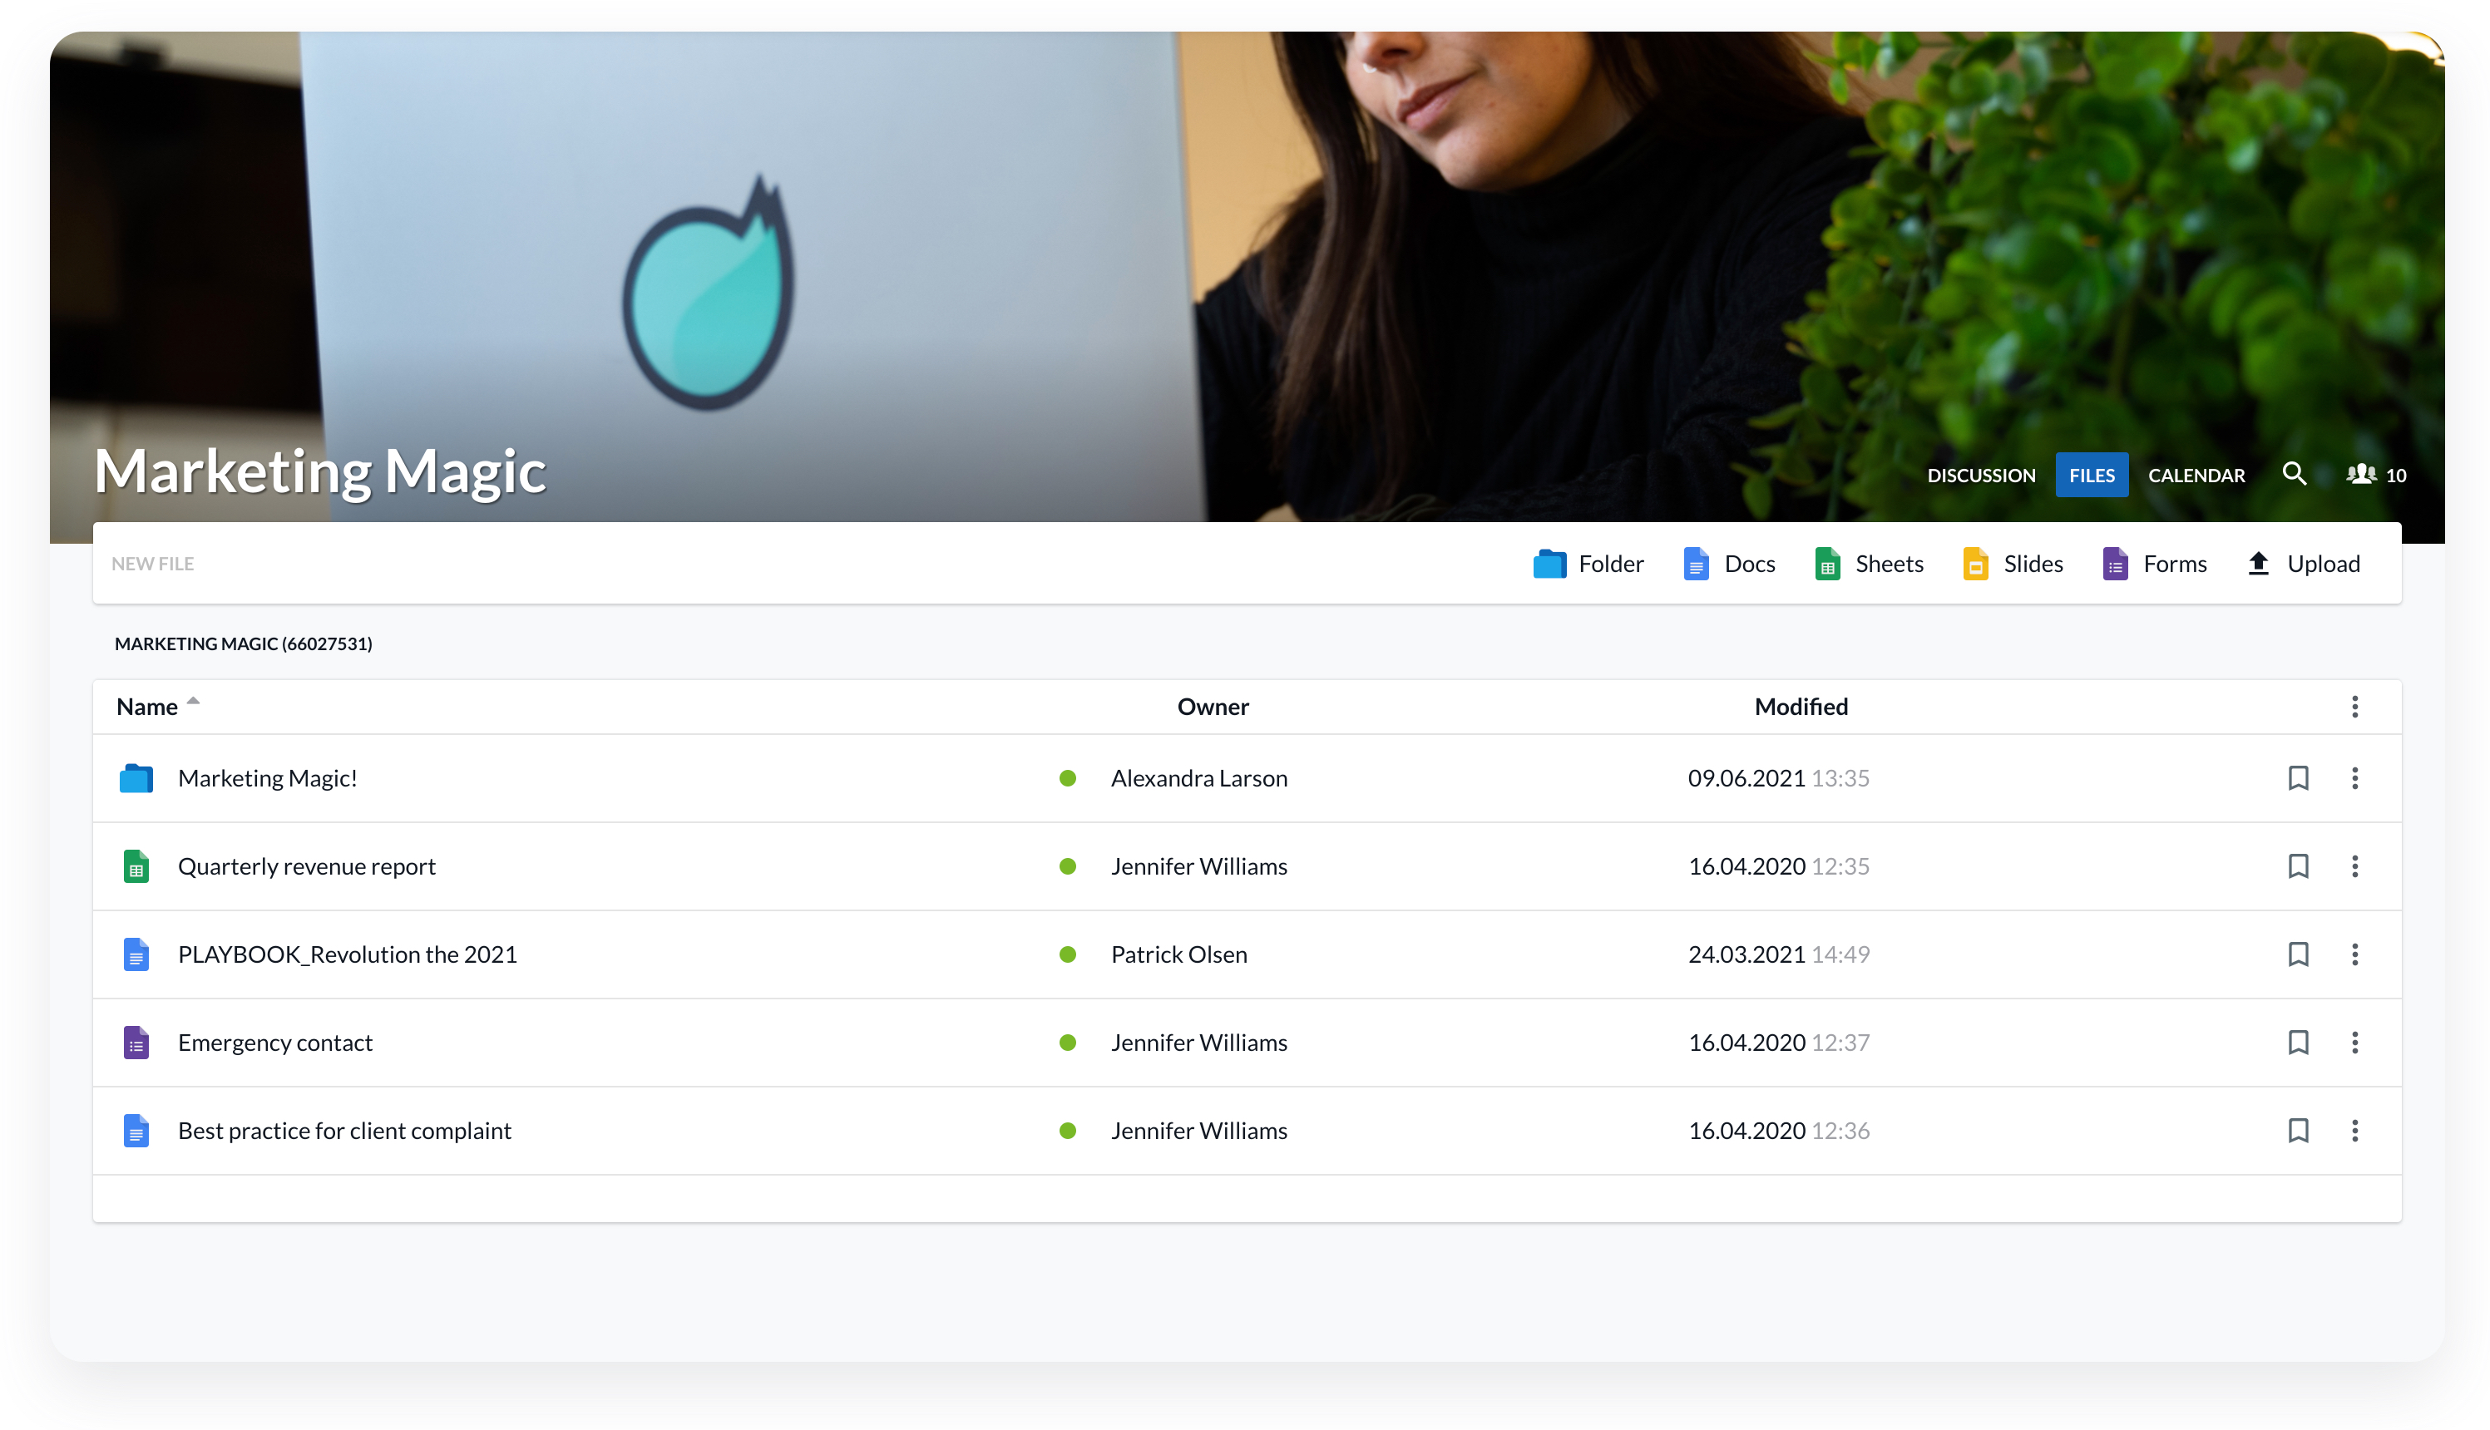This screenshot has width=2490, height=1430.
Task: Toggle bookmark on Emergency contact
Action: [2298, 1042]
